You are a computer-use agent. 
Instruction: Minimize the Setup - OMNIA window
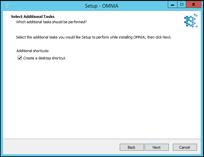click(172, 5)
